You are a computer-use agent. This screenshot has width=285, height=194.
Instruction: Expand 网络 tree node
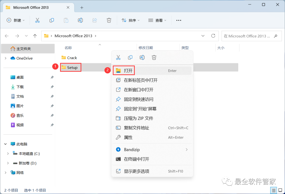point(6,173)
